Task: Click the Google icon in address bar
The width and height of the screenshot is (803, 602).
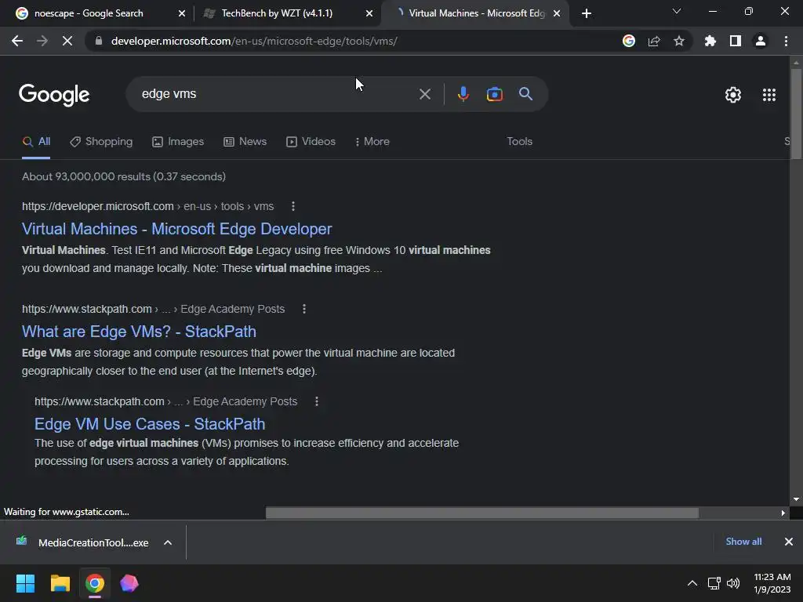Action: pyautogui.click(x=629, y=41)
